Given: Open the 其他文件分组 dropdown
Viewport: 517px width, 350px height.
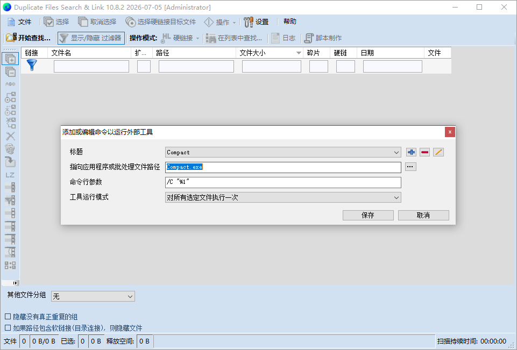Looking at the screenshot, I should (93, 296).
